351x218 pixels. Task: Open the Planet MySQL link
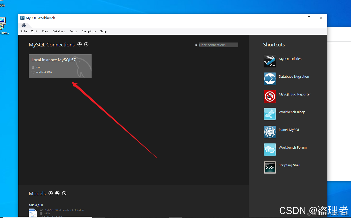click(289, 130)
